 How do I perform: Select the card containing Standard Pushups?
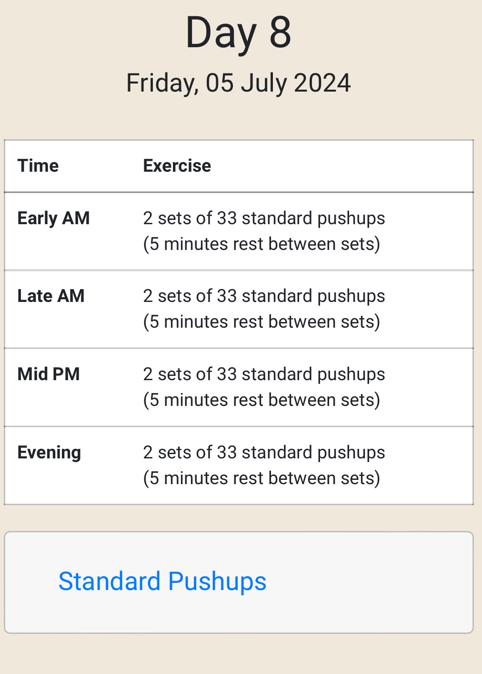point(239,582)
